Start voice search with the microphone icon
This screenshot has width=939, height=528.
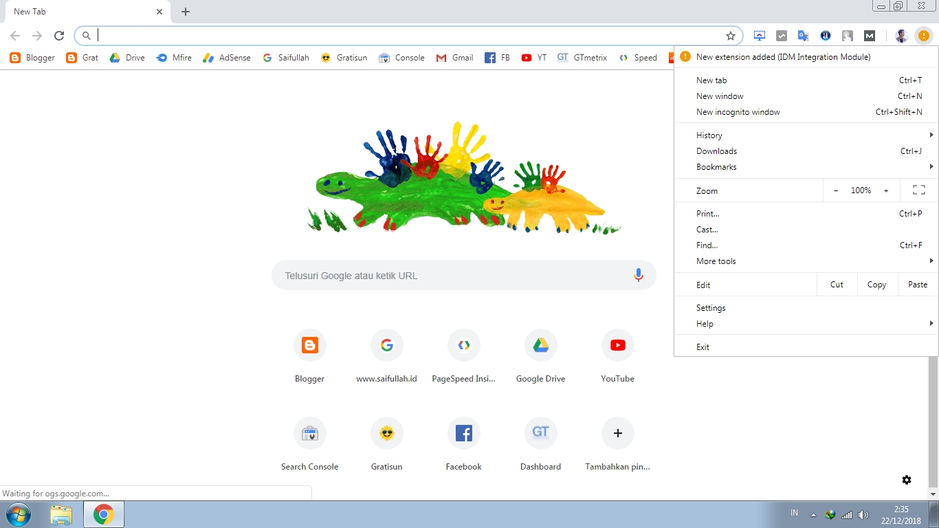click(639, 276)
